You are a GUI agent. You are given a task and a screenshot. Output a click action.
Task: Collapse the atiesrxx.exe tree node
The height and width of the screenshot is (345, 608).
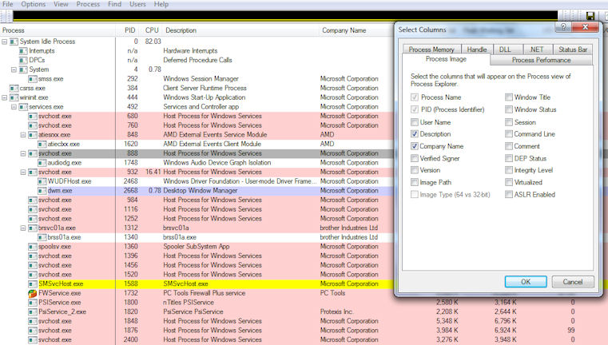point(23,134)
